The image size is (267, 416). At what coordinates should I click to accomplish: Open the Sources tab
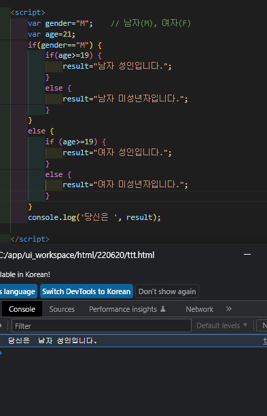click(x=62, y=309)
